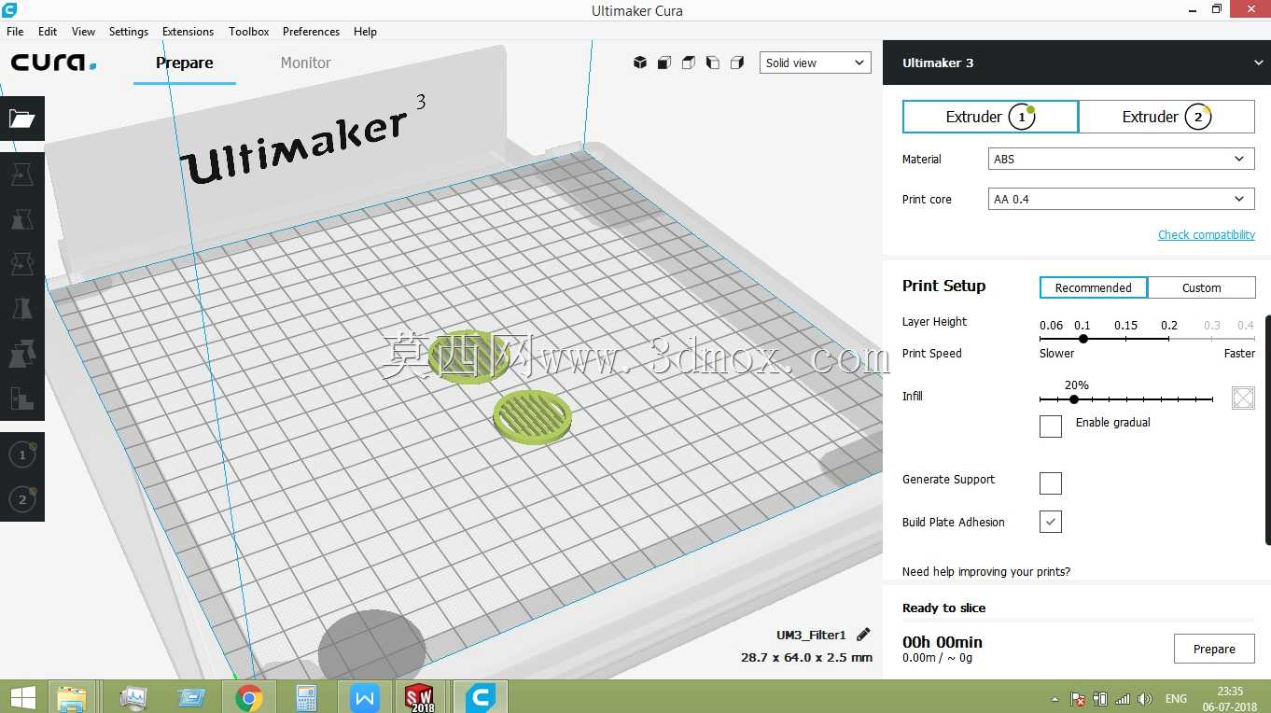Open the File menu
The image size is (1271, 713).
15,31
